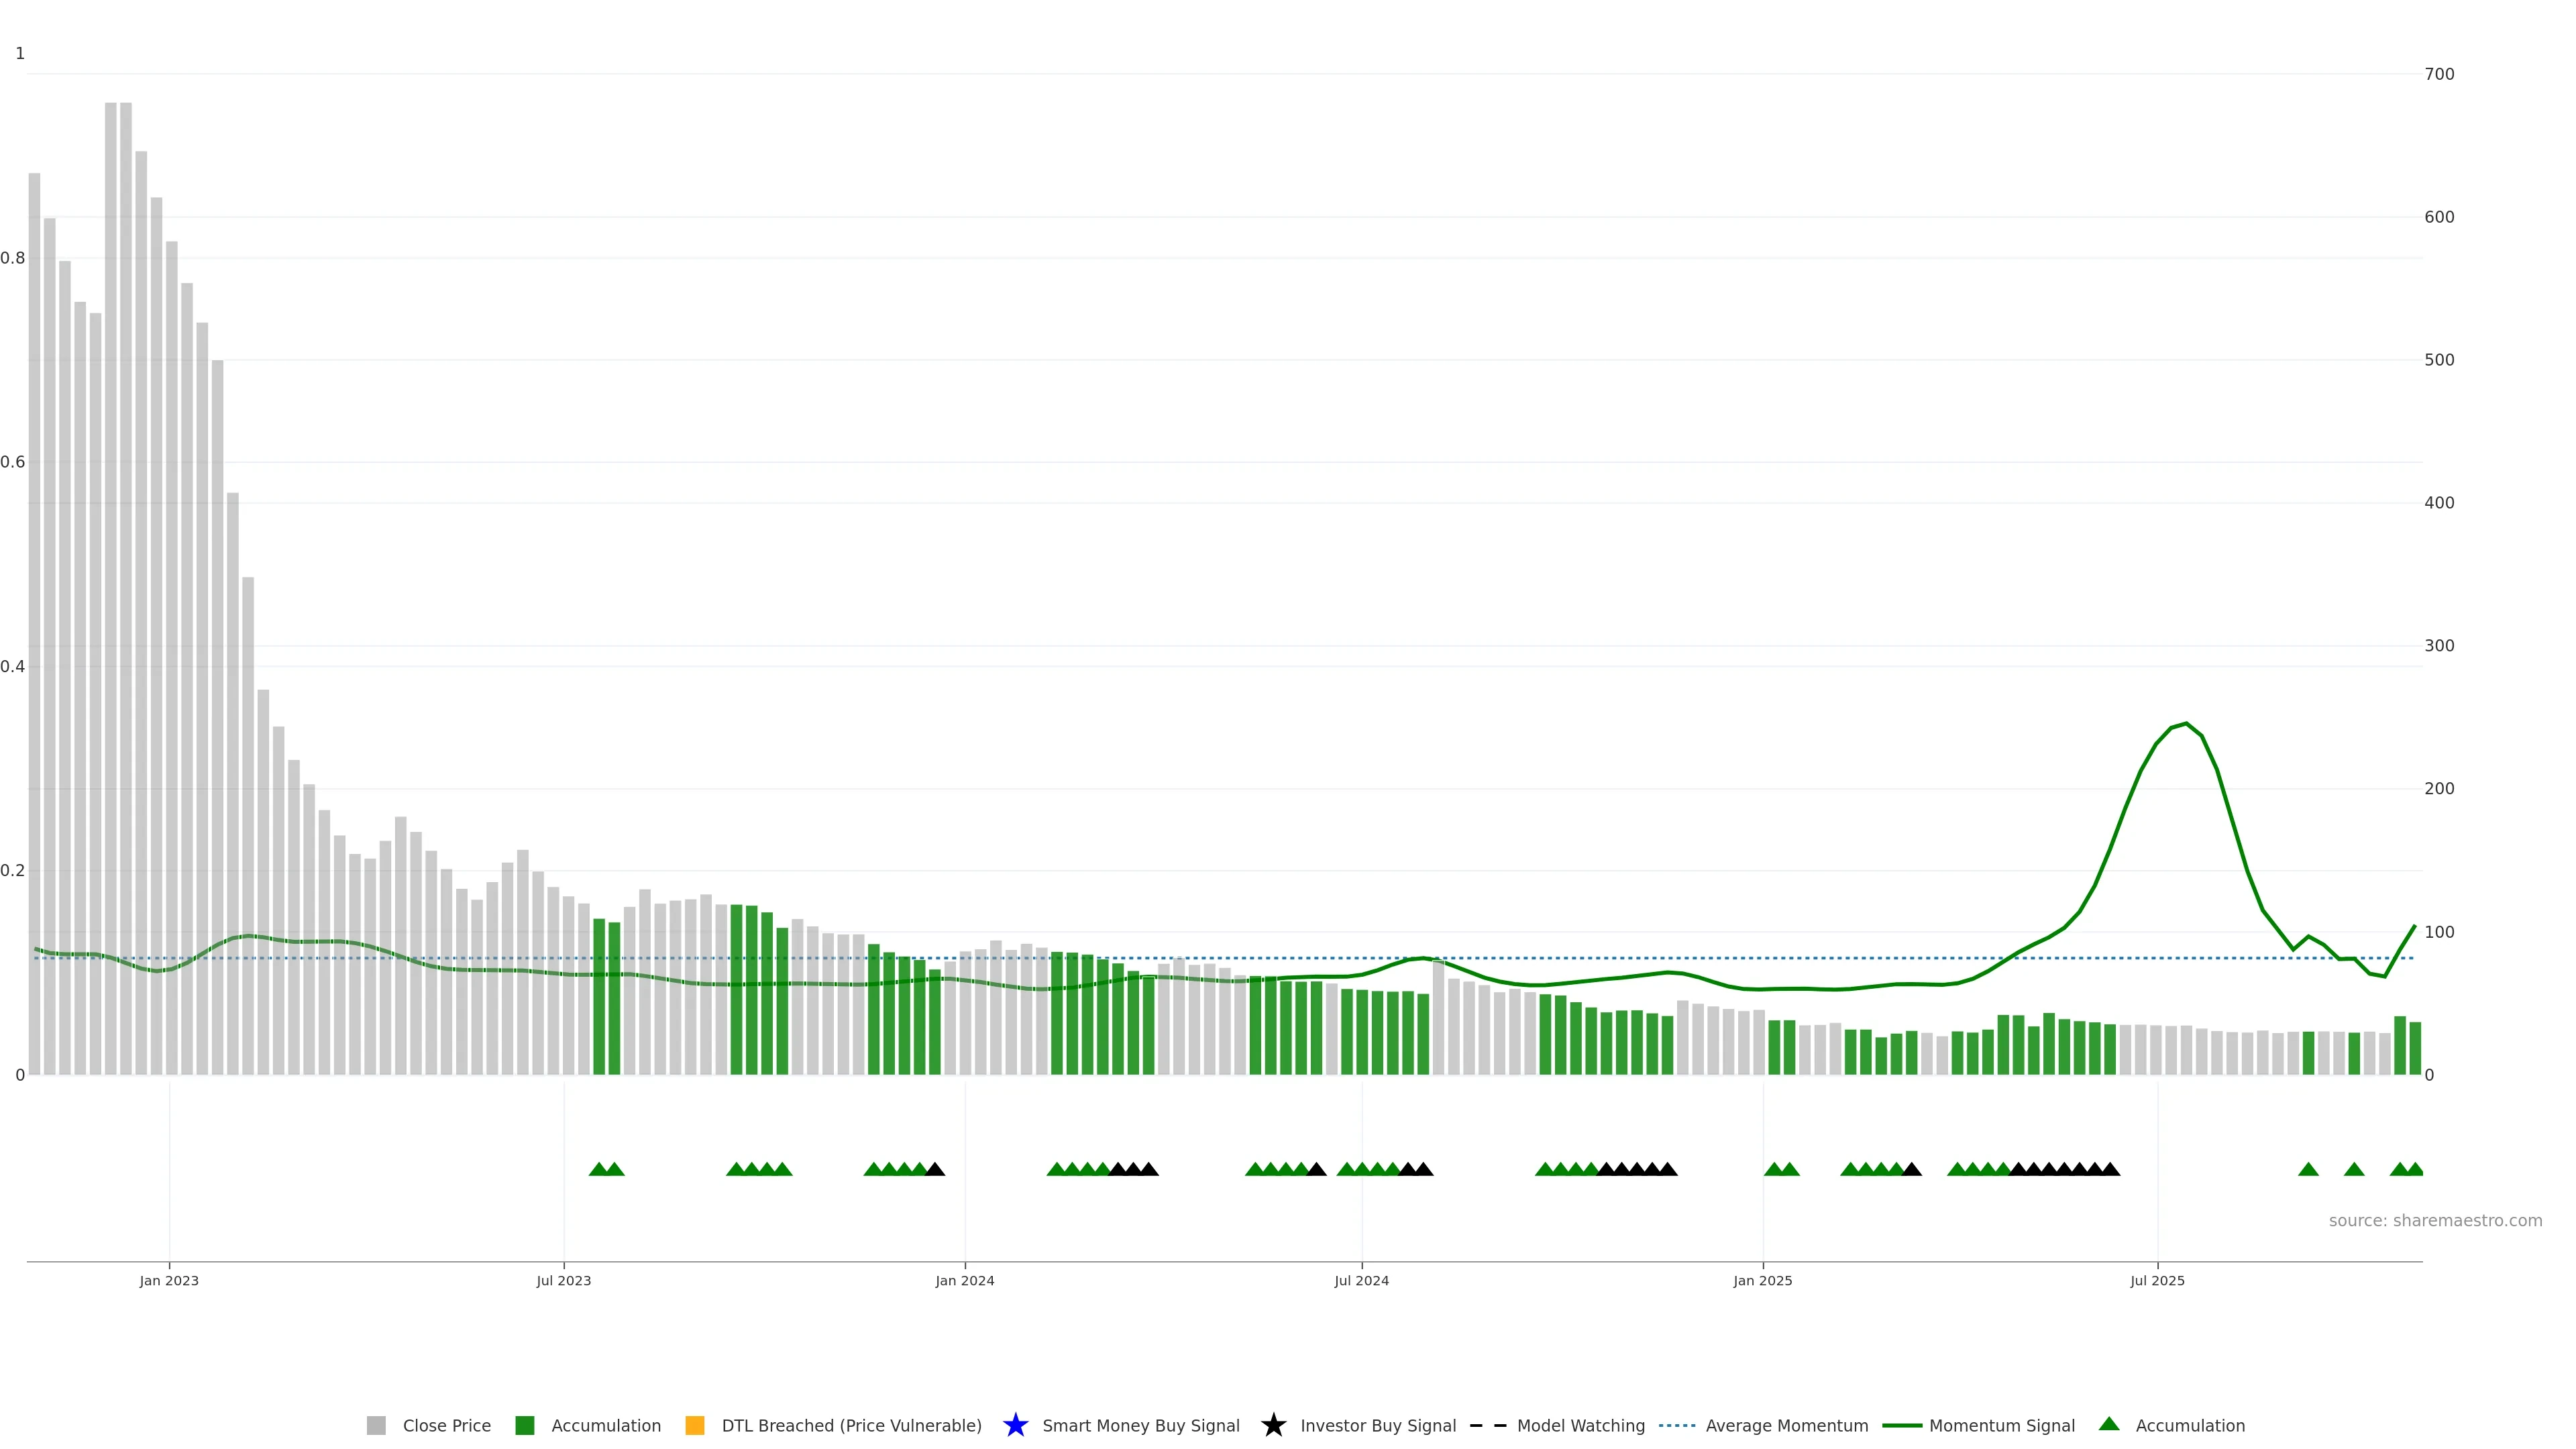The height and width of the screenshot is (1449, 2576).
Task: Click the gray Close Price legend swatch
Action: pyautogui.click(x=376, y=1425)
